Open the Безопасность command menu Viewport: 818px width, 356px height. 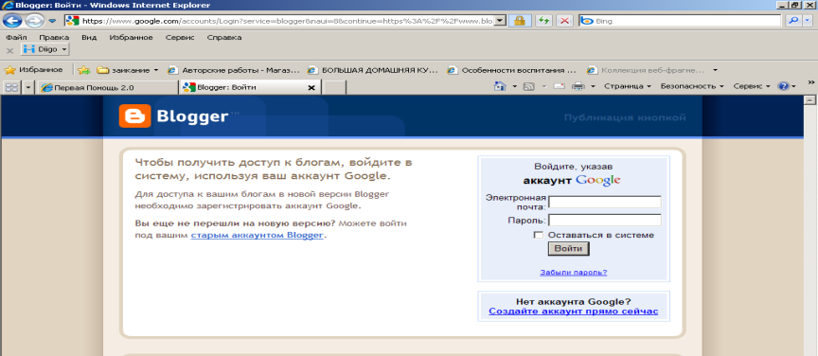click(x=692, y=86)
